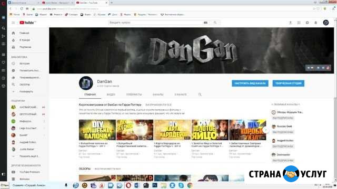Open Photoshop from the taskbar
This screenshot has width=337, height=189.
tap(155, 185)
